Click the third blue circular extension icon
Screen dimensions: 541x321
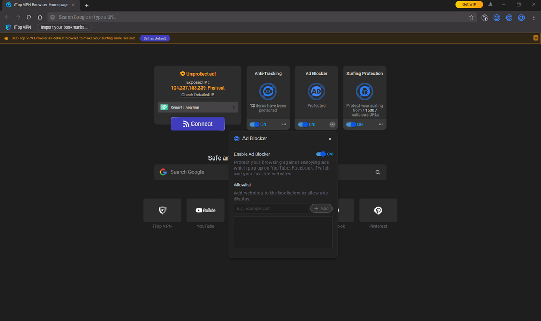521,17
